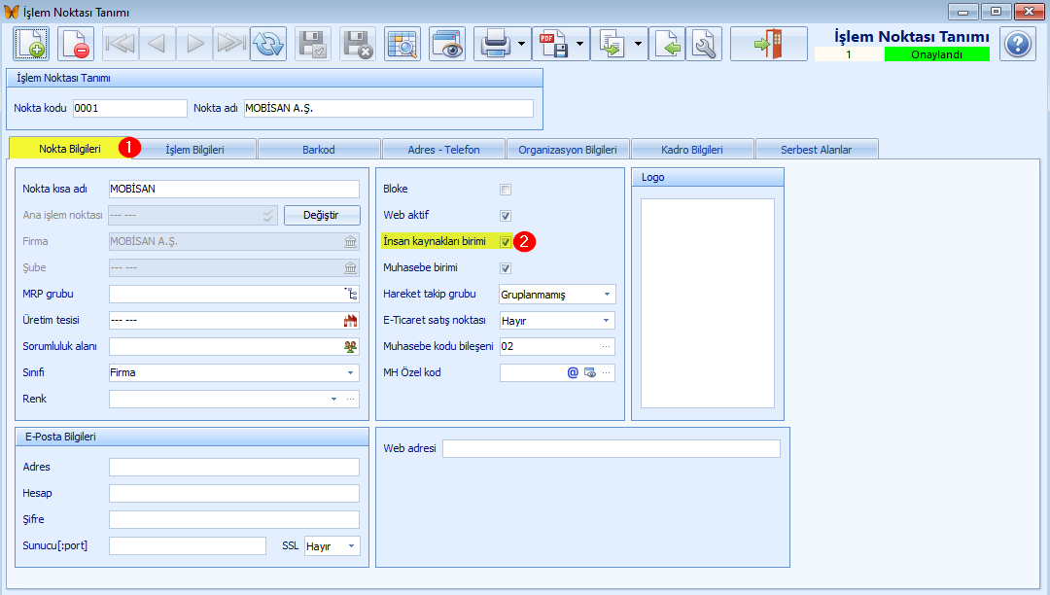
Task: Open the Organizasyon Bilgileri tab
Action: (568, 149)
